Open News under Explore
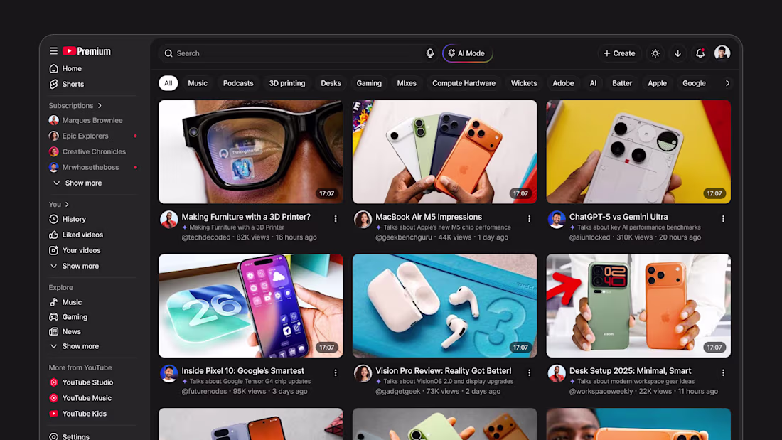 click(x=65, y=331)
